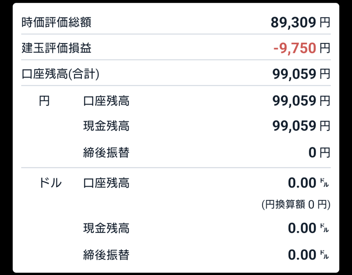The height and width of the screenshot is (275, 352).
Task: Select the 円 currency section heading
Action: [44, 101]
